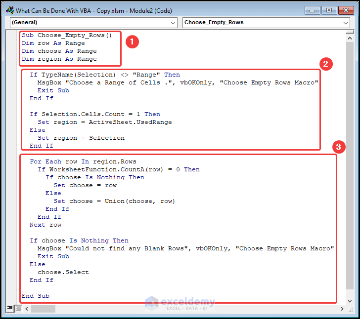Click the line 'For Each row In region.Rows'
Screen dimensions: 360x319
pyautogui.click(x=83, y=161)
